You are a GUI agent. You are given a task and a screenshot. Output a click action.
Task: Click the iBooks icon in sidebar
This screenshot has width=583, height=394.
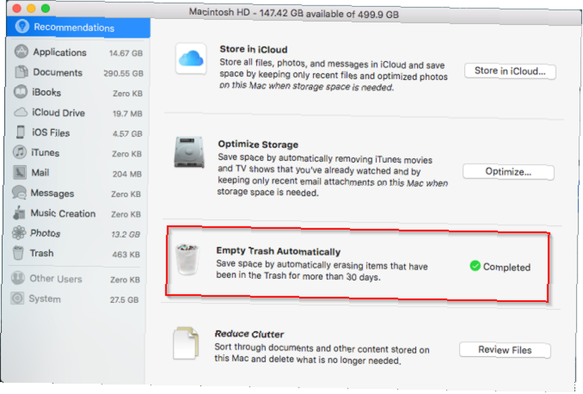pyautogui.click(x=20, y=92)
